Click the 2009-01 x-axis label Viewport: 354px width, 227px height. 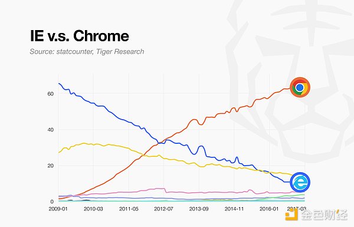point(58,209)
